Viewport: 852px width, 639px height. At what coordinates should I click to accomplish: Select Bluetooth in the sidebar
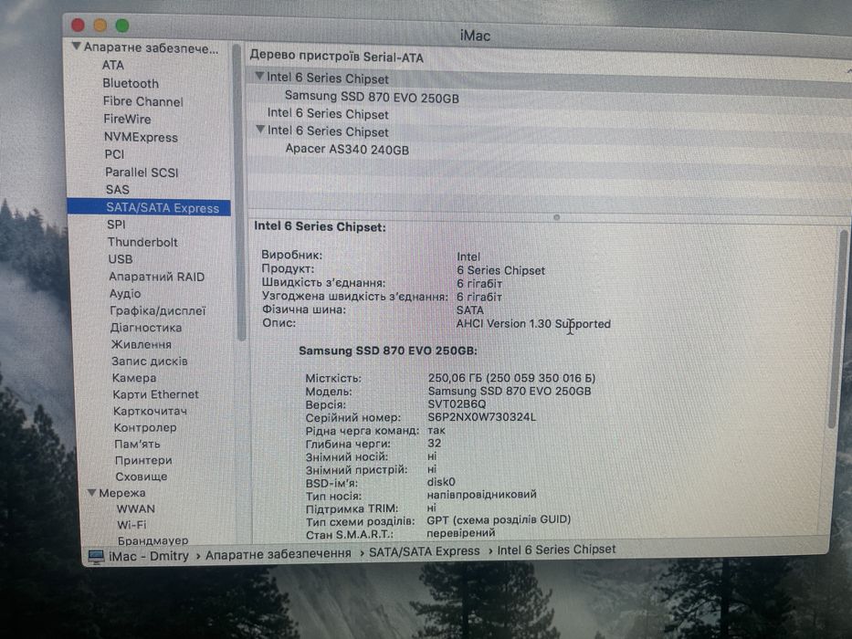tap(131, 83)
